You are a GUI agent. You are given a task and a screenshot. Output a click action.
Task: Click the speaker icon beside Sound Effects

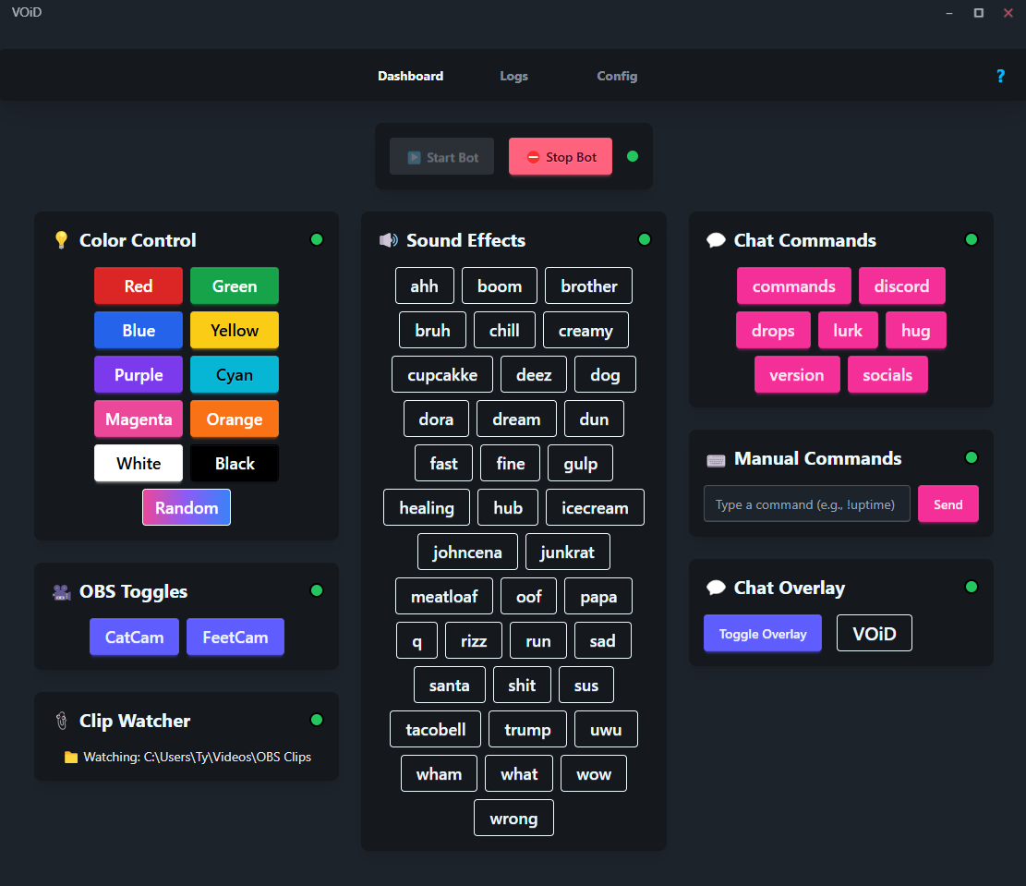pos(388,240)
